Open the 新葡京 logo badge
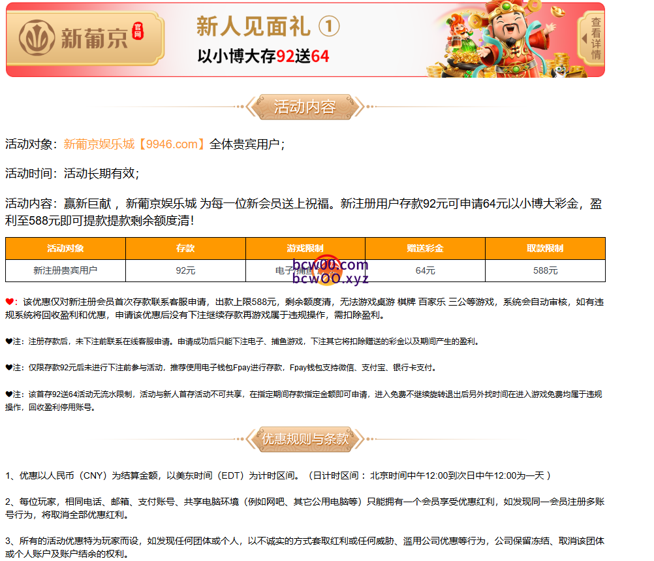 85,39
